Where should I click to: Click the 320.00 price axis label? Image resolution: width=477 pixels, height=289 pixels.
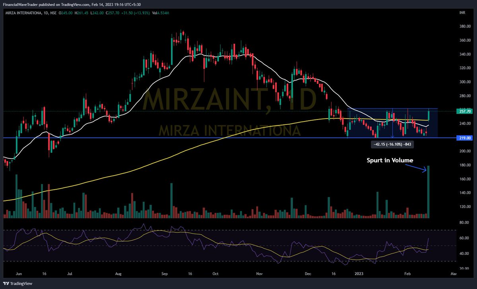(x=465, y=68)
